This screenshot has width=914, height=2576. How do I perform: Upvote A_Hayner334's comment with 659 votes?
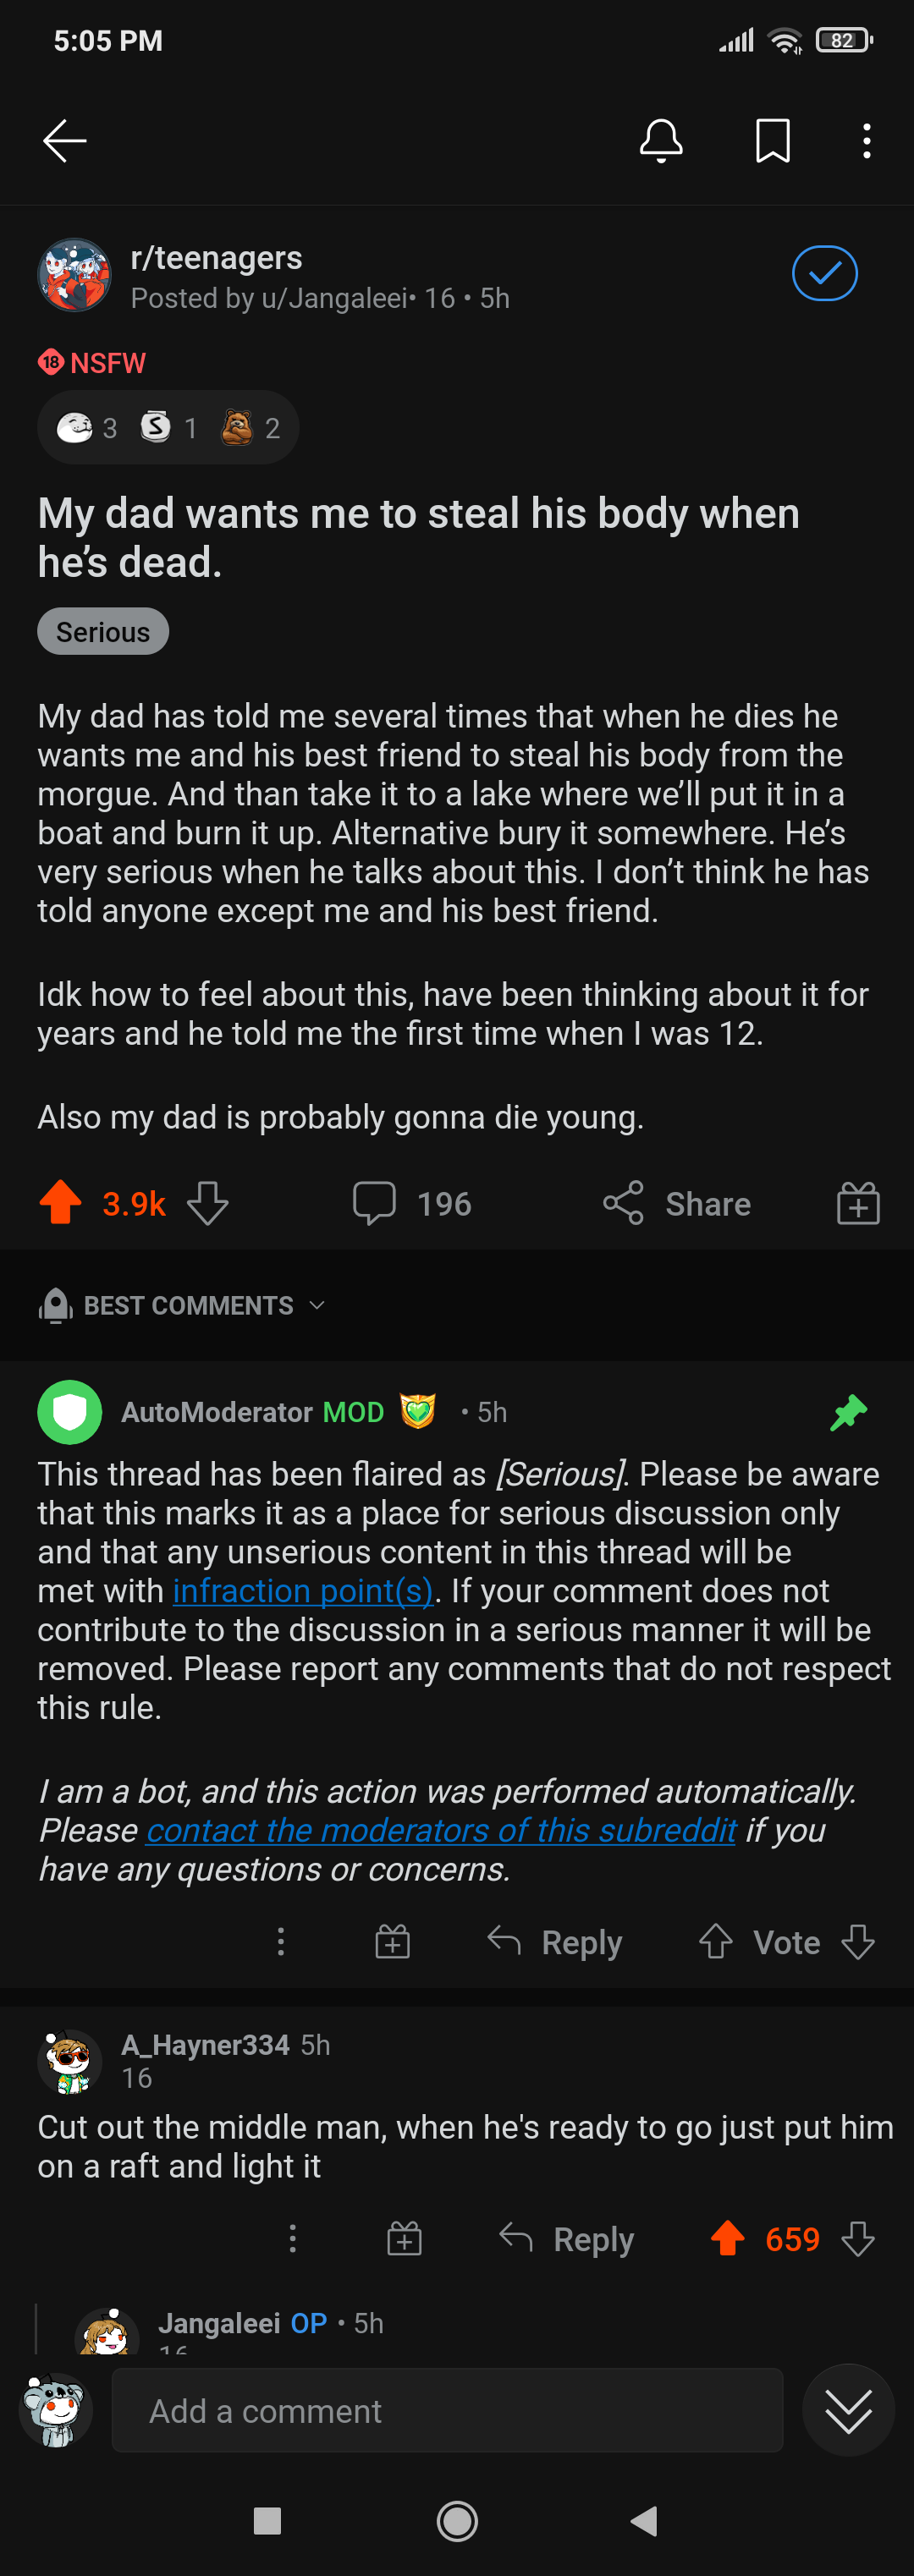(727, 2238)
